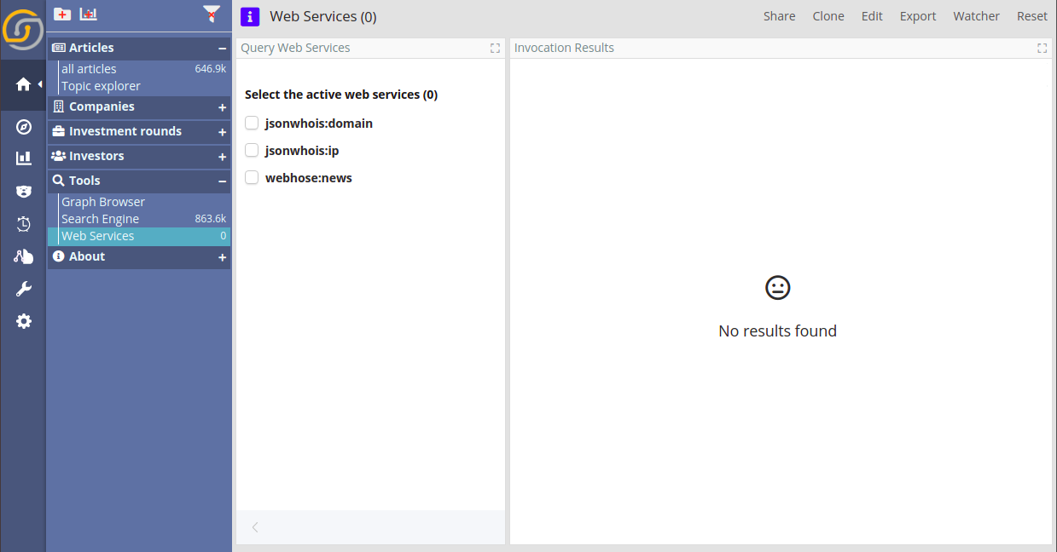Collapse the Articles group

coord(222,49)
